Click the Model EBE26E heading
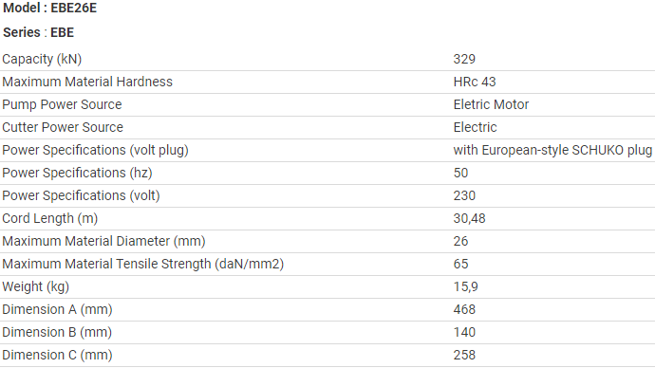The height and width of the screenshot is (368, 655). [x=49, y=8]
